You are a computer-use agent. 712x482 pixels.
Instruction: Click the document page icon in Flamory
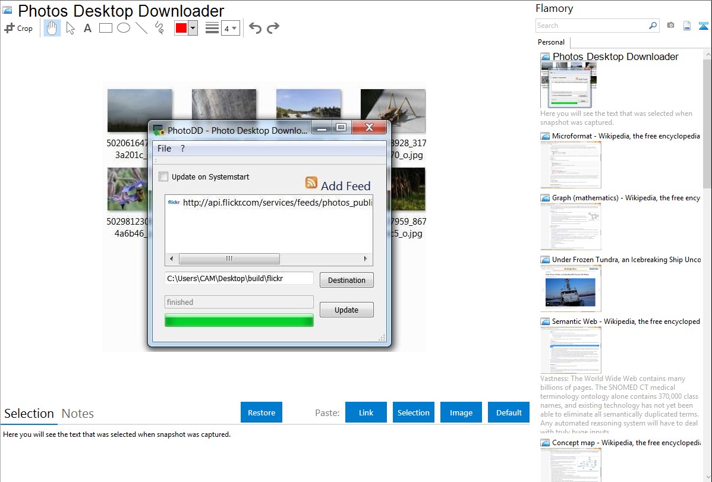[687, 26]
